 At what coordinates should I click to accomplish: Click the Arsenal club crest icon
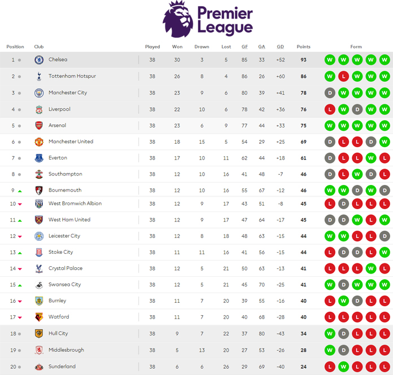point(39,125)
